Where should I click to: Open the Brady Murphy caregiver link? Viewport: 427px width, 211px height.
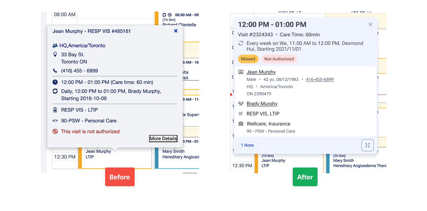click(262, 104)
